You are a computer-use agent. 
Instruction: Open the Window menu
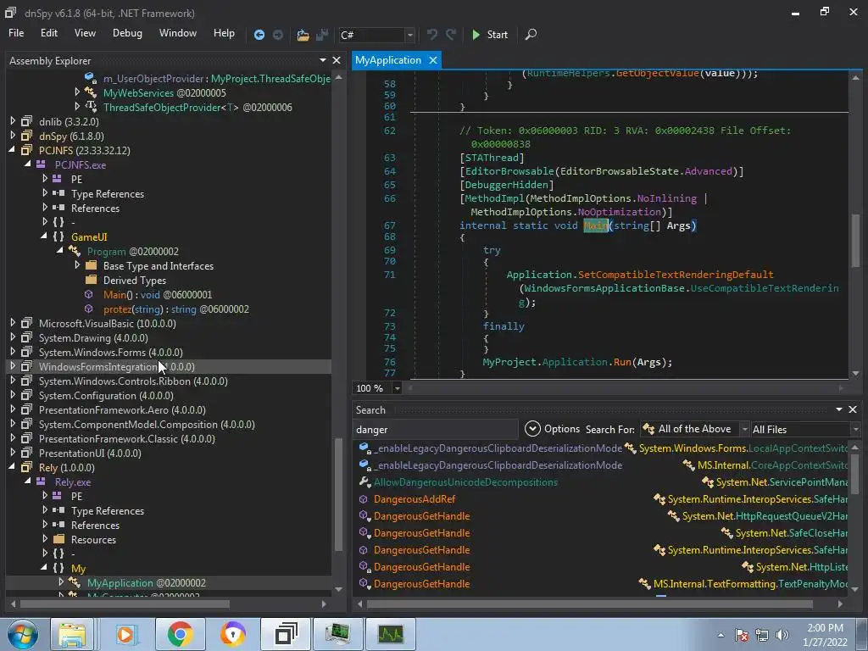[x=178, y=33]
